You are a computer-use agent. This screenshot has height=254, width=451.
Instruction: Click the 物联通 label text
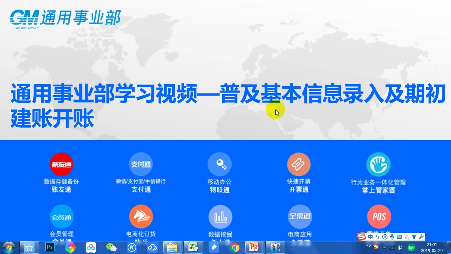pyautogui.click(x=220, y=190)
